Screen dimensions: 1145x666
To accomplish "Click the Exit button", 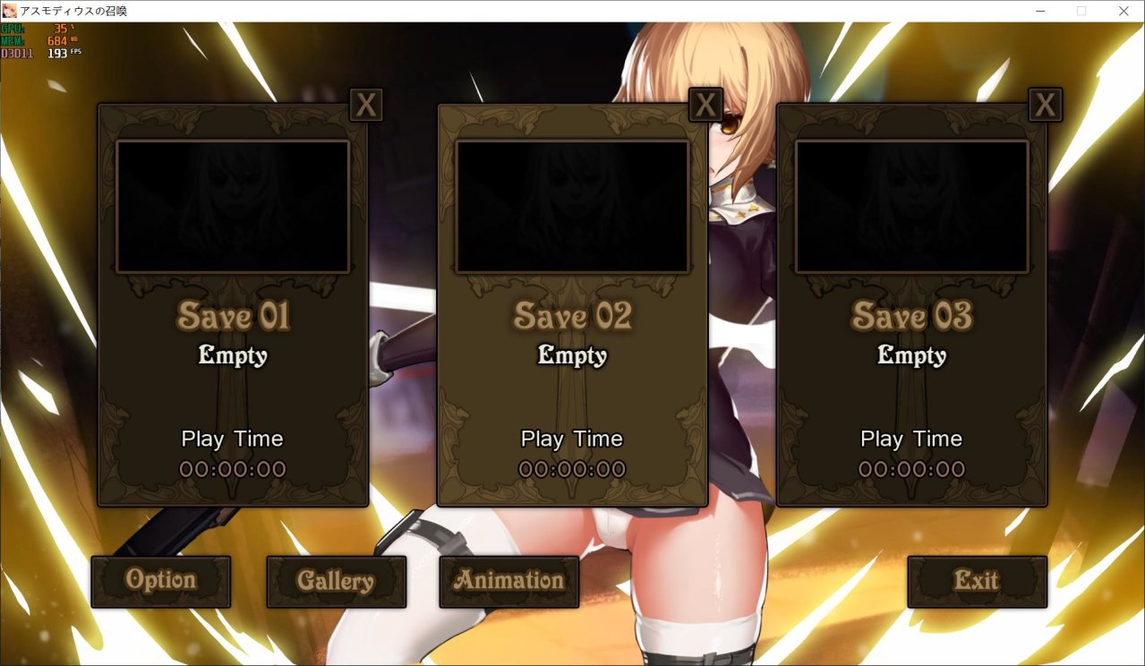I will [977, 581].
